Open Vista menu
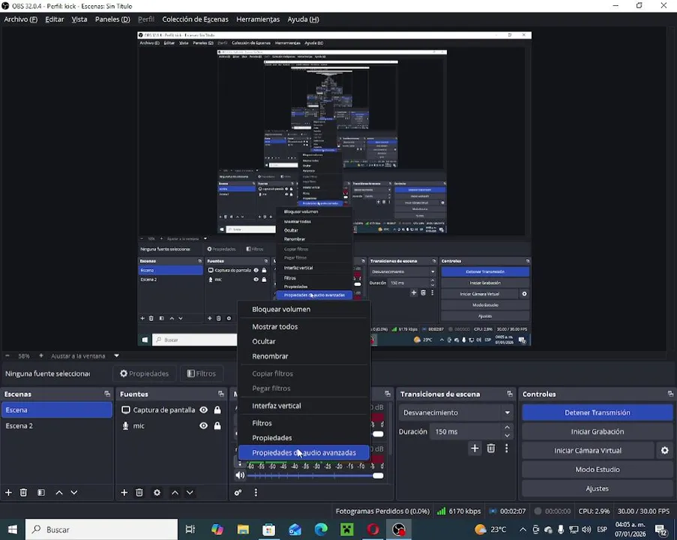The image size is (677, 540). click(79, 19)
